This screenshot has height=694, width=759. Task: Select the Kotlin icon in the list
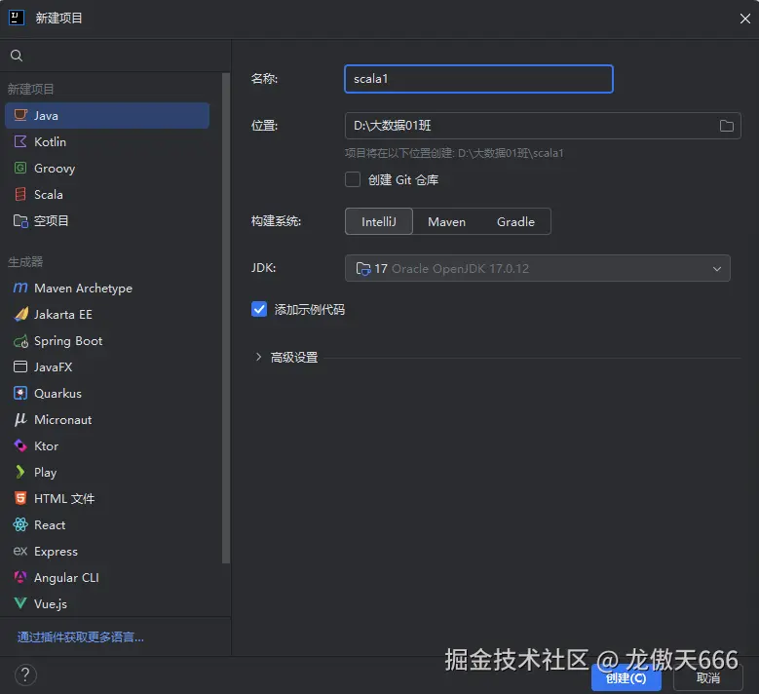click(20, 141)
